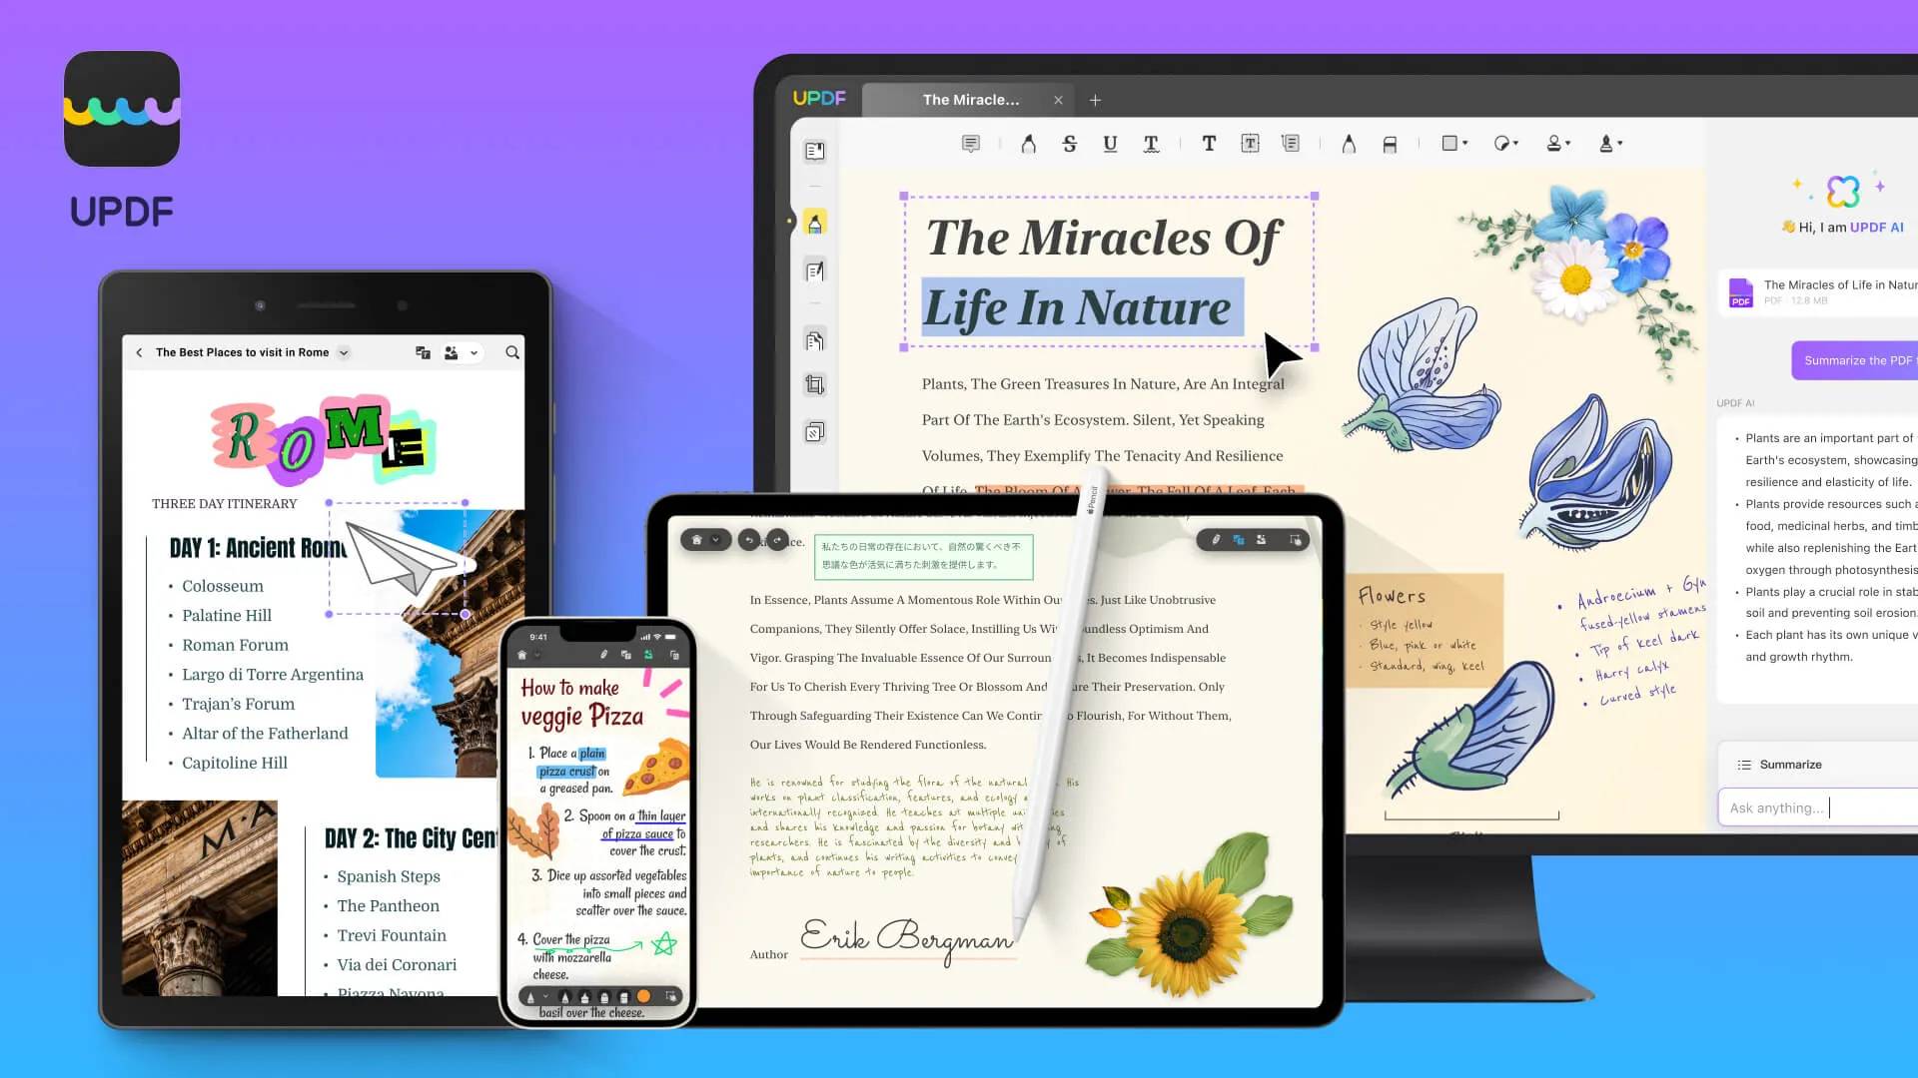
Task: Click the search icon in The Best Places document
Action: [x=512, y=351]
